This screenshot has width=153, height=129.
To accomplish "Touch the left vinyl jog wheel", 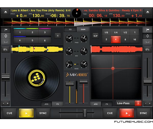I will 37,78.
